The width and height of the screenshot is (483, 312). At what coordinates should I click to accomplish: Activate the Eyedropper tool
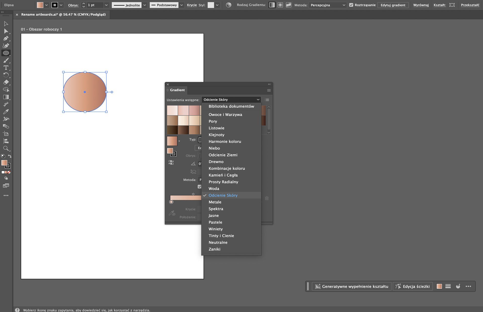[6, 111]
